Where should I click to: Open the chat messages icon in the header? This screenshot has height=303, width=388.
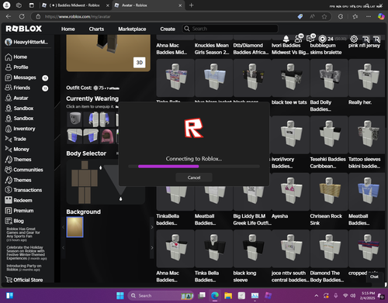pos(310,38)
